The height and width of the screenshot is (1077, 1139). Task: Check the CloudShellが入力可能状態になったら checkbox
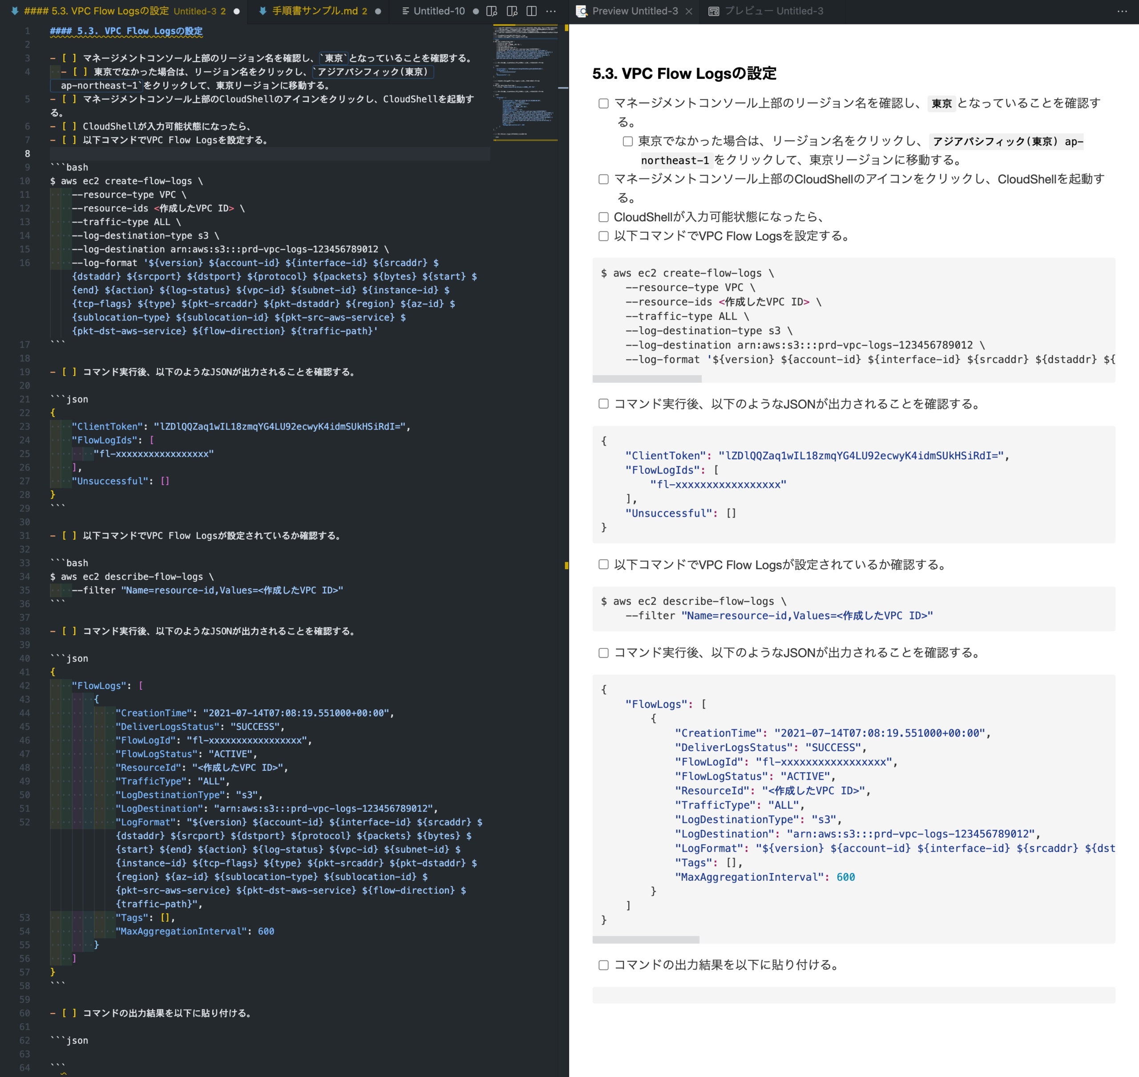click(x=603, y=217)
